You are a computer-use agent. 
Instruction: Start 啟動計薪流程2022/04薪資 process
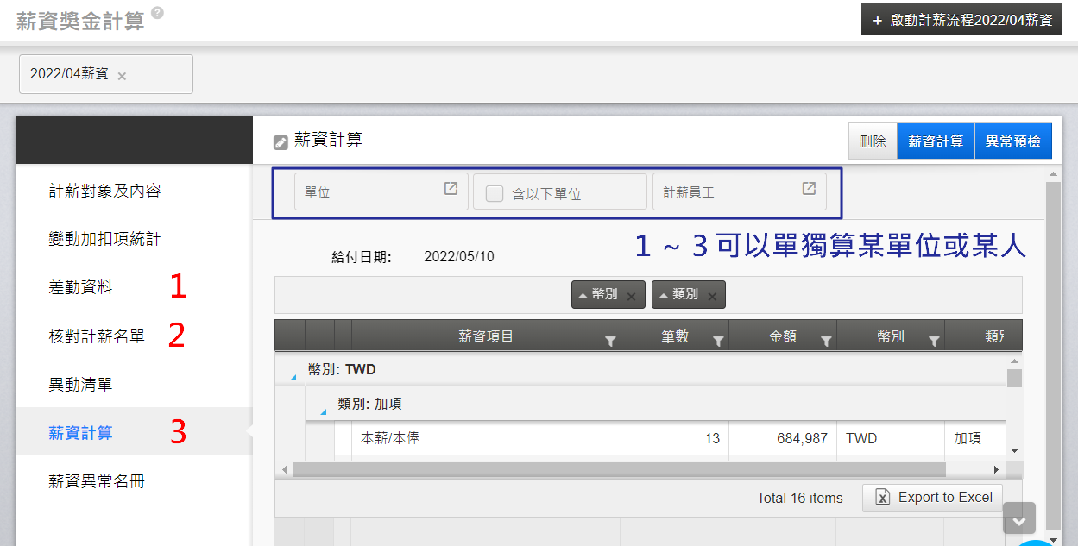point(961,20)
